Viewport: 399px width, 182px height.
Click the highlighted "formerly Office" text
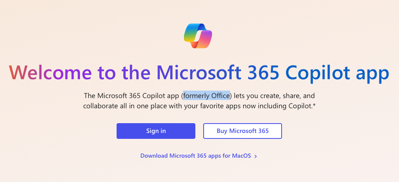tap(206, 96)
